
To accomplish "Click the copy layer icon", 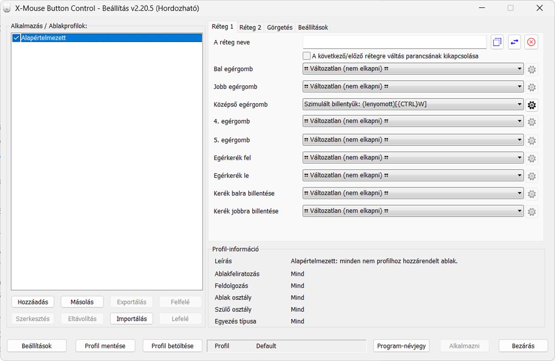I will click(497, 42).
